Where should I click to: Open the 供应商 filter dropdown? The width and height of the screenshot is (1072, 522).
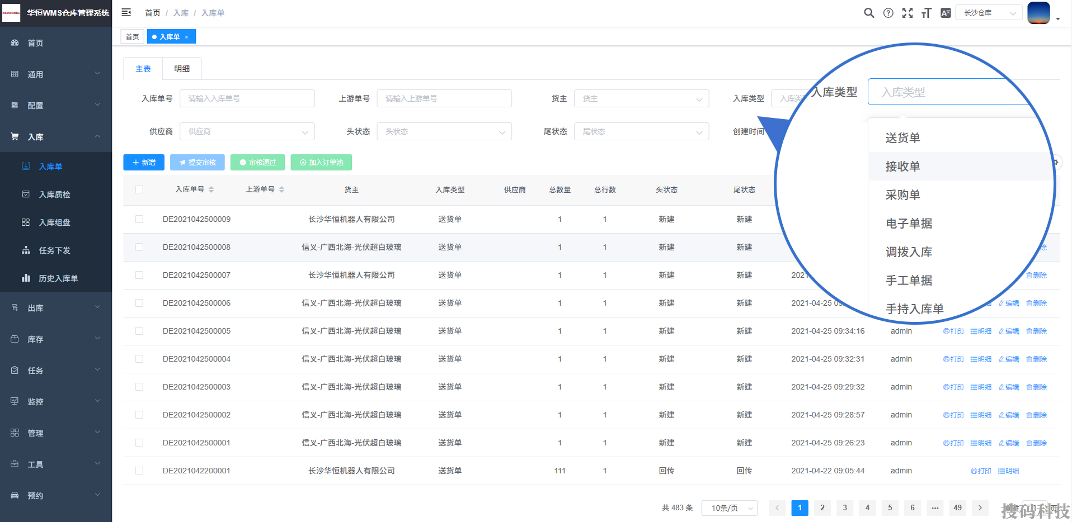coord(247,131)
